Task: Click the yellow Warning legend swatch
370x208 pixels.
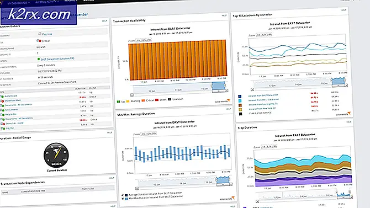Action: coord(128,101)
